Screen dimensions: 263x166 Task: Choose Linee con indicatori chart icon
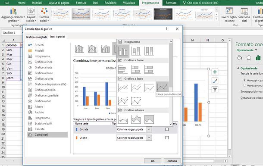[162, 87]
